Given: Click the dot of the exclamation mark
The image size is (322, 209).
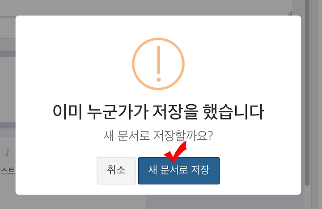Looking at the screenshot, I should pos(158,80).
